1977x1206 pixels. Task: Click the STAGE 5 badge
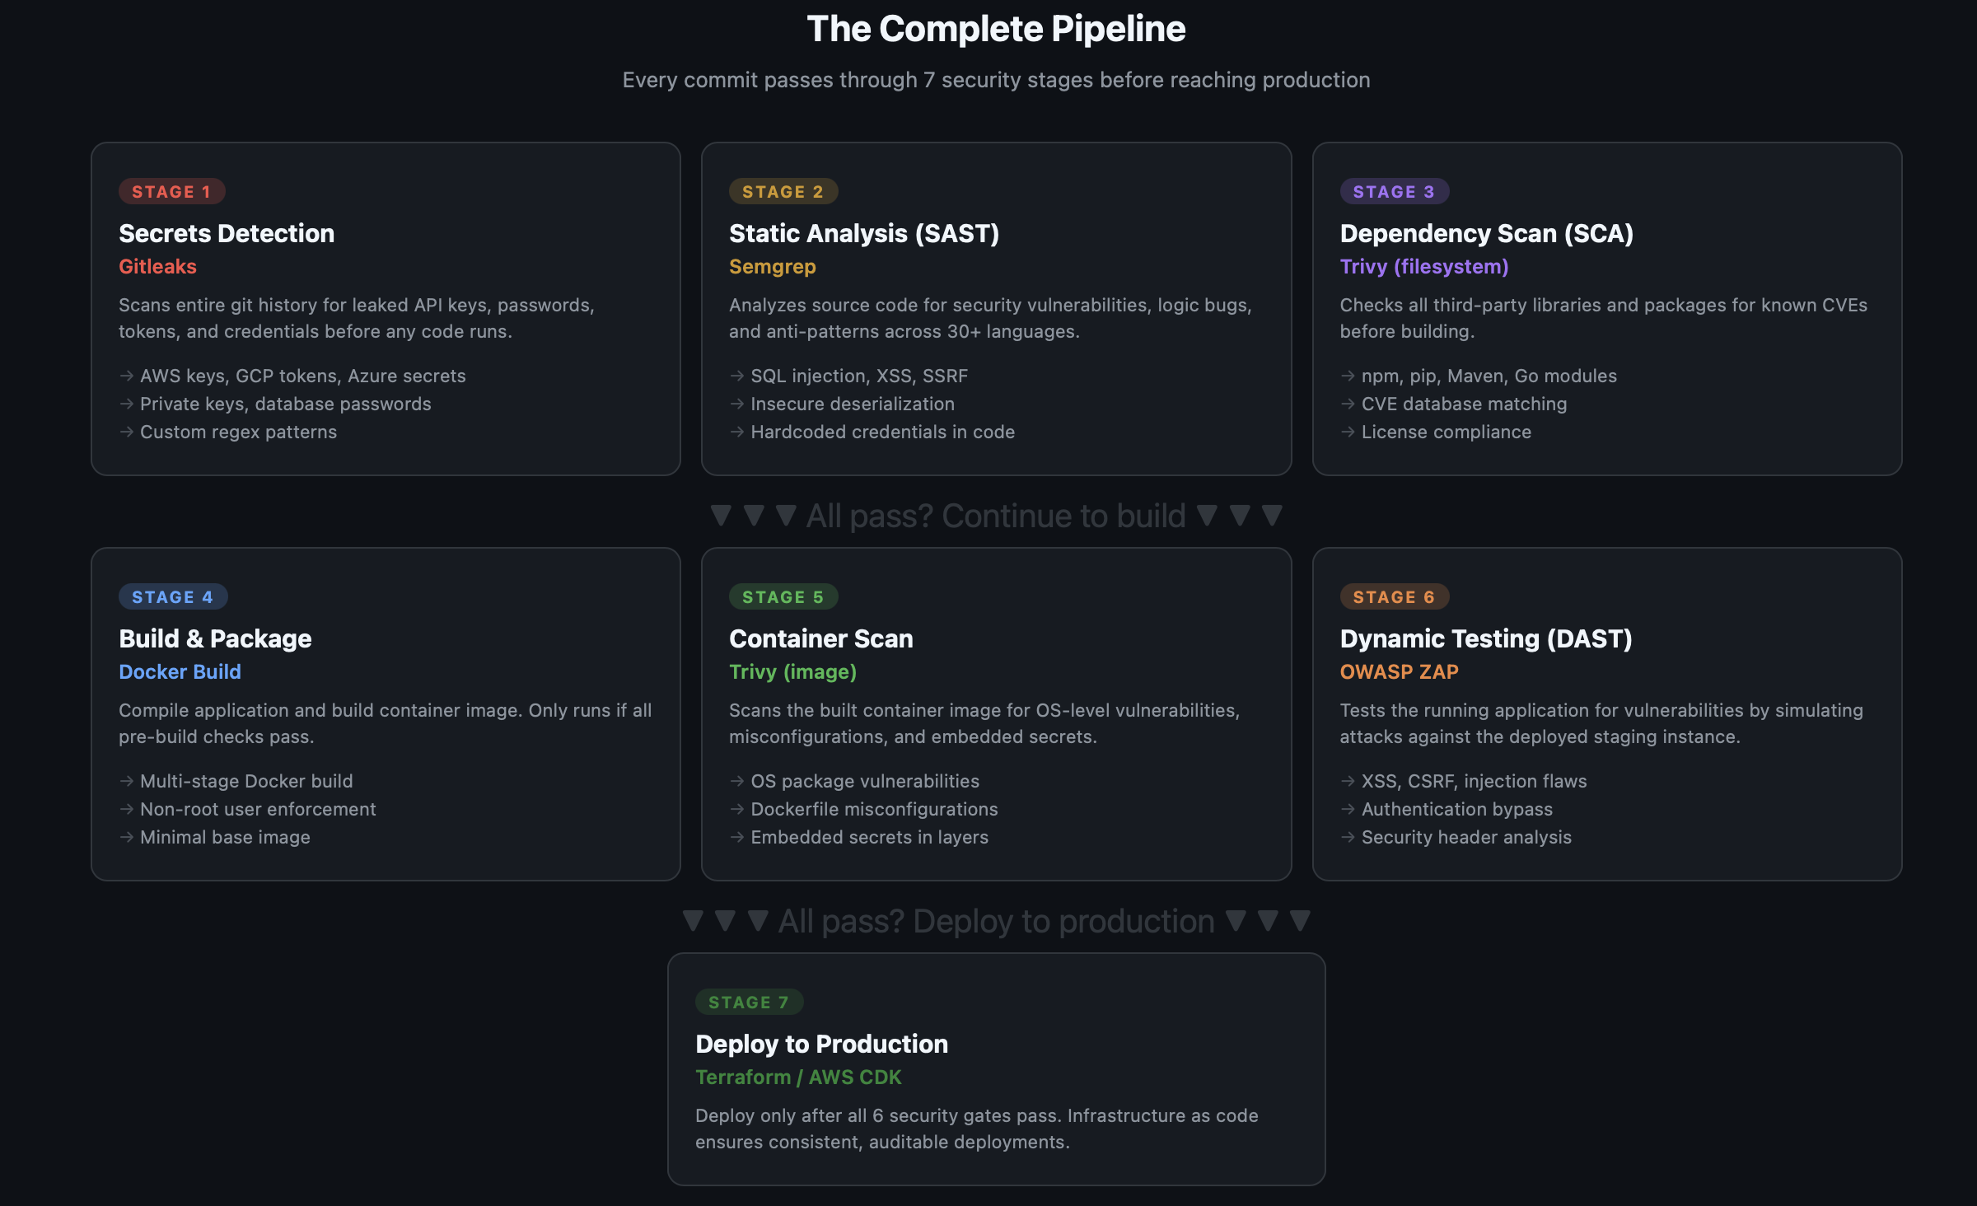pyautogui.click(x=783, y=597)
